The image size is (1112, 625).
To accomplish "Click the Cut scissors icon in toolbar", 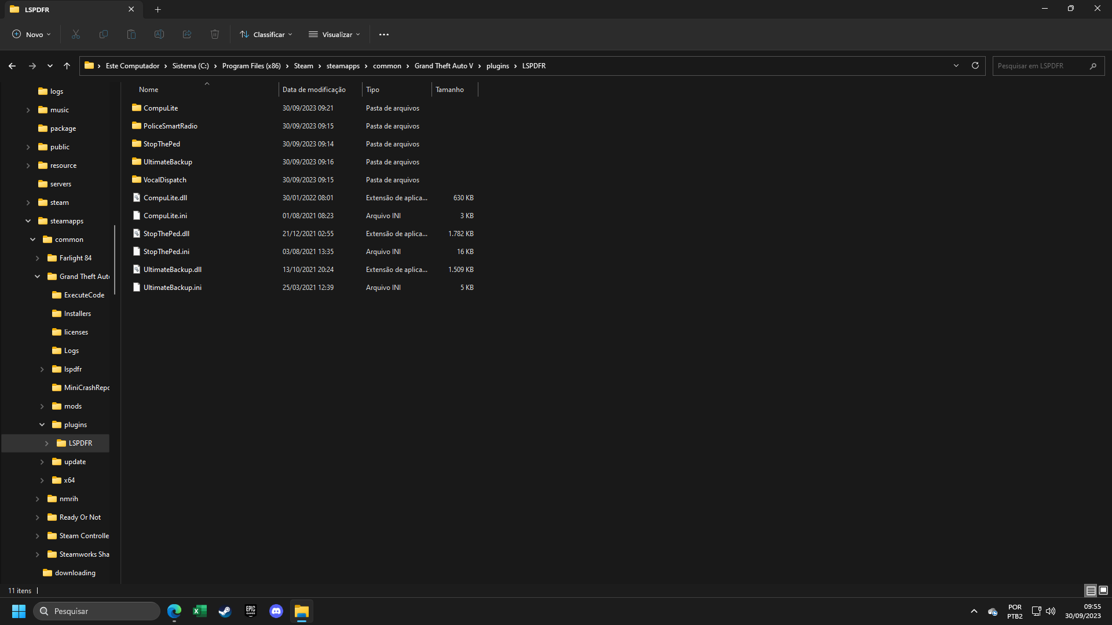I will click(x=75, y=34).
